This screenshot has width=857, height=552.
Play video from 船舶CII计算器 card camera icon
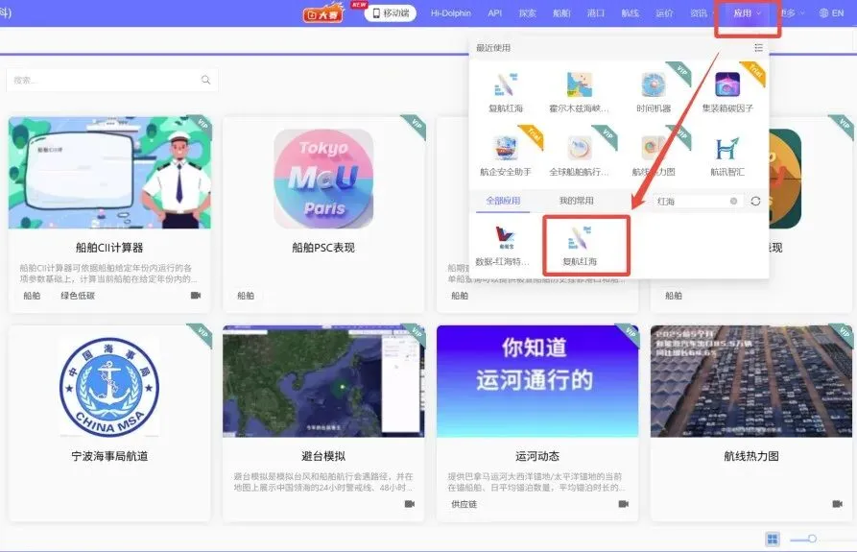tap(196, 295)
